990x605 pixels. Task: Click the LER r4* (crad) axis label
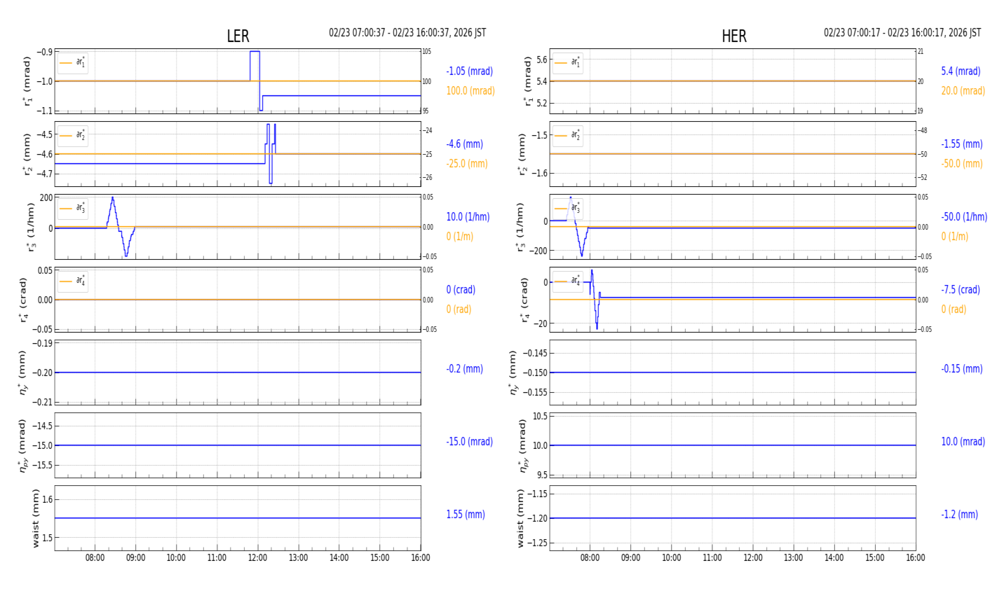[24, 300]
